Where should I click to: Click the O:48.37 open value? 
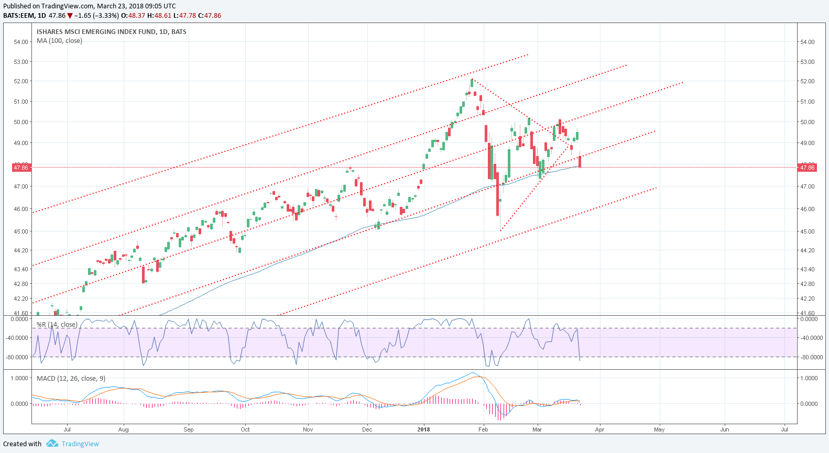click(133, 16)
